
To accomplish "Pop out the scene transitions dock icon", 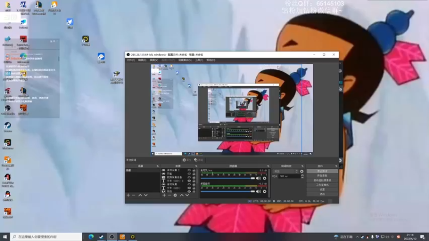I will tap(302, 166).
